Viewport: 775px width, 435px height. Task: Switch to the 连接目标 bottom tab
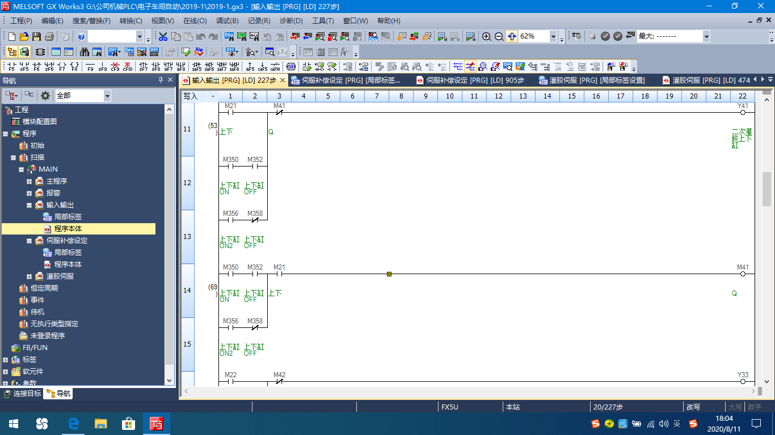[23, 394]
